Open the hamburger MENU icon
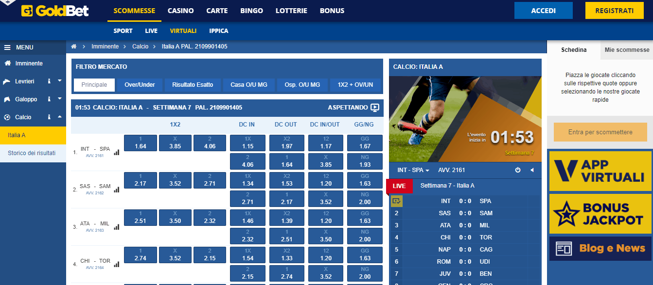Viewport: 653px width, 285px height. 7,47
